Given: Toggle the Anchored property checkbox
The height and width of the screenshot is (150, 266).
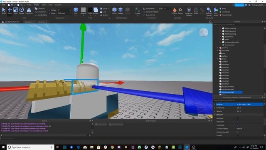Looking at the screenshot, I should 238,118.
